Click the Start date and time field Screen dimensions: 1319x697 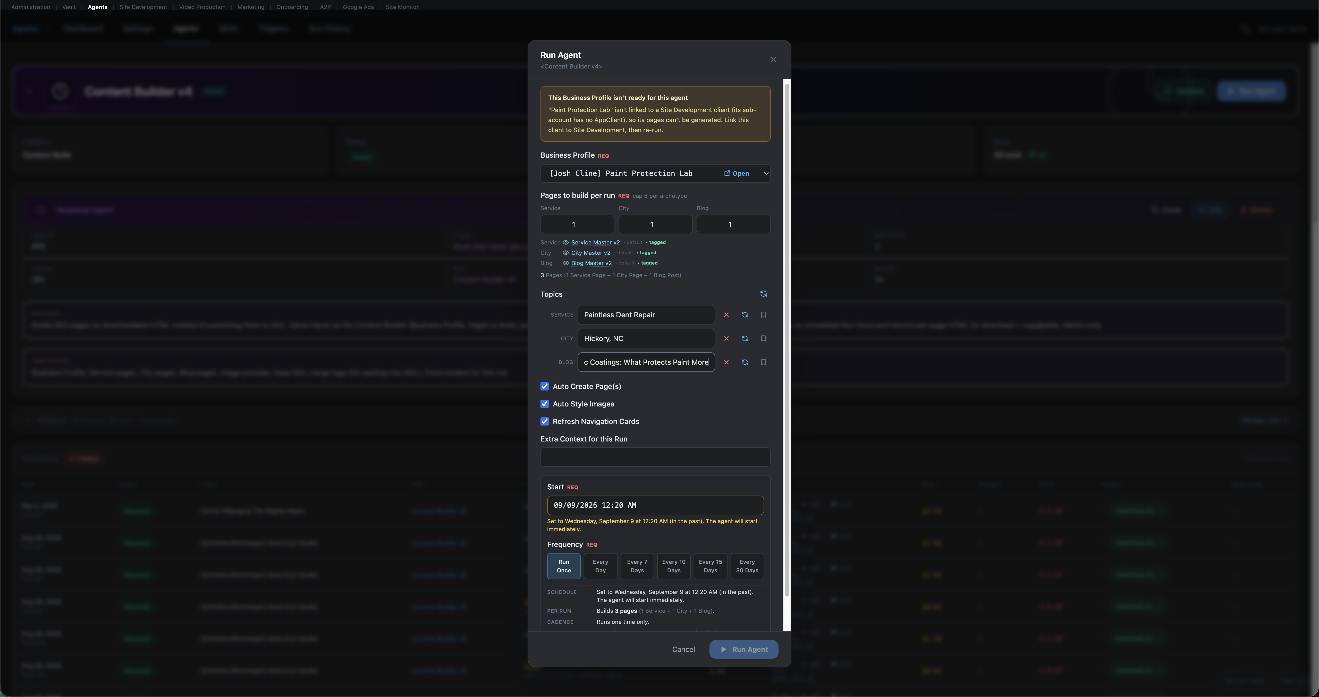pyautogui.click(x=655, y=505)
